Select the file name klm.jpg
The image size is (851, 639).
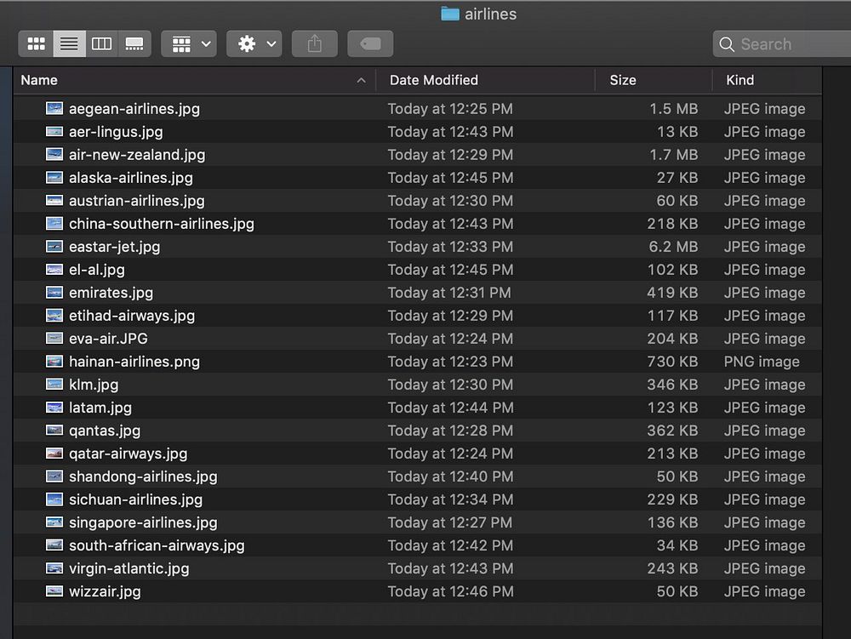tap(94, 385)
